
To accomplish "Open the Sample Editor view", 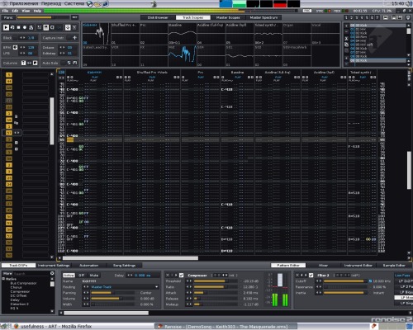I will click(394, 266).
